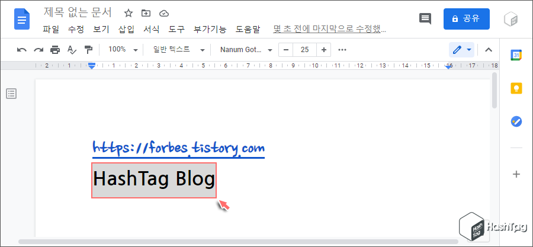The image size is (533, 247).
Task: Click the right indent marker on ruler
Action: [448, 67]
